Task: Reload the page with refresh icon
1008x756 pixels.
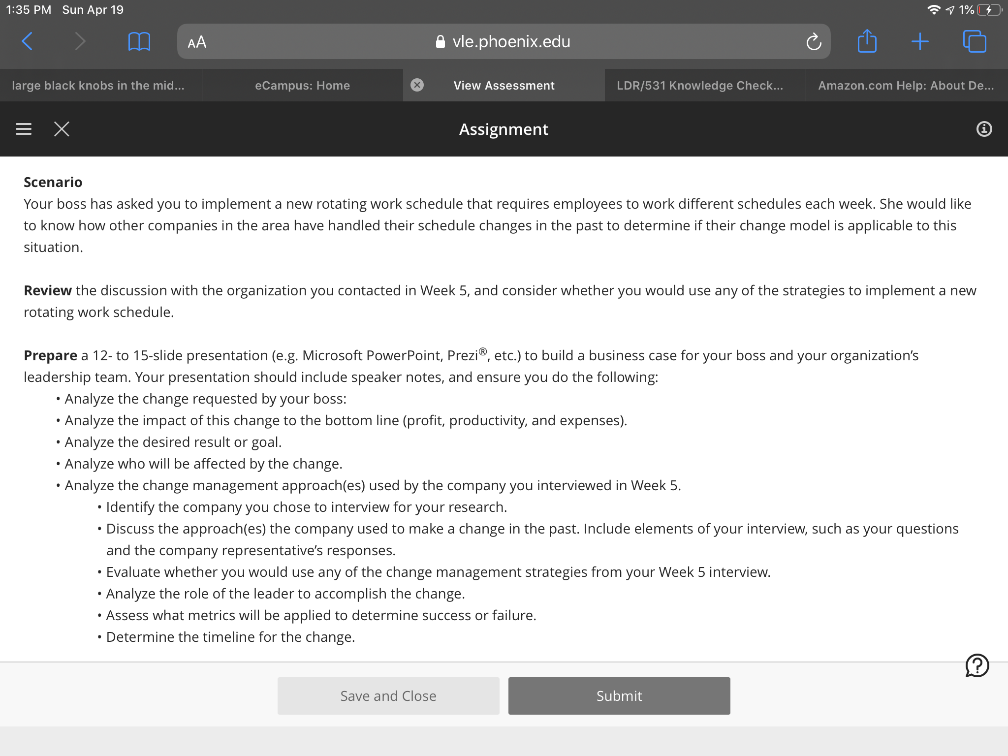Action: (814, 42)
